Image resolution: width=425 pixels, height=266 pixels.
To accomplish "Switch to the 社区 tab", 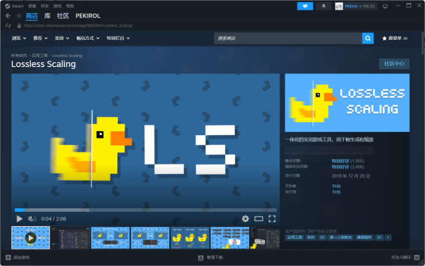I will 63,16.
